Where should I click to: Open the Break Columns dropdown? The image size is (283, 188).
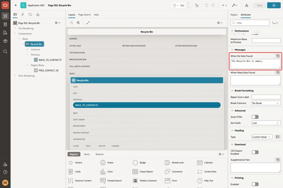point(266,103)
